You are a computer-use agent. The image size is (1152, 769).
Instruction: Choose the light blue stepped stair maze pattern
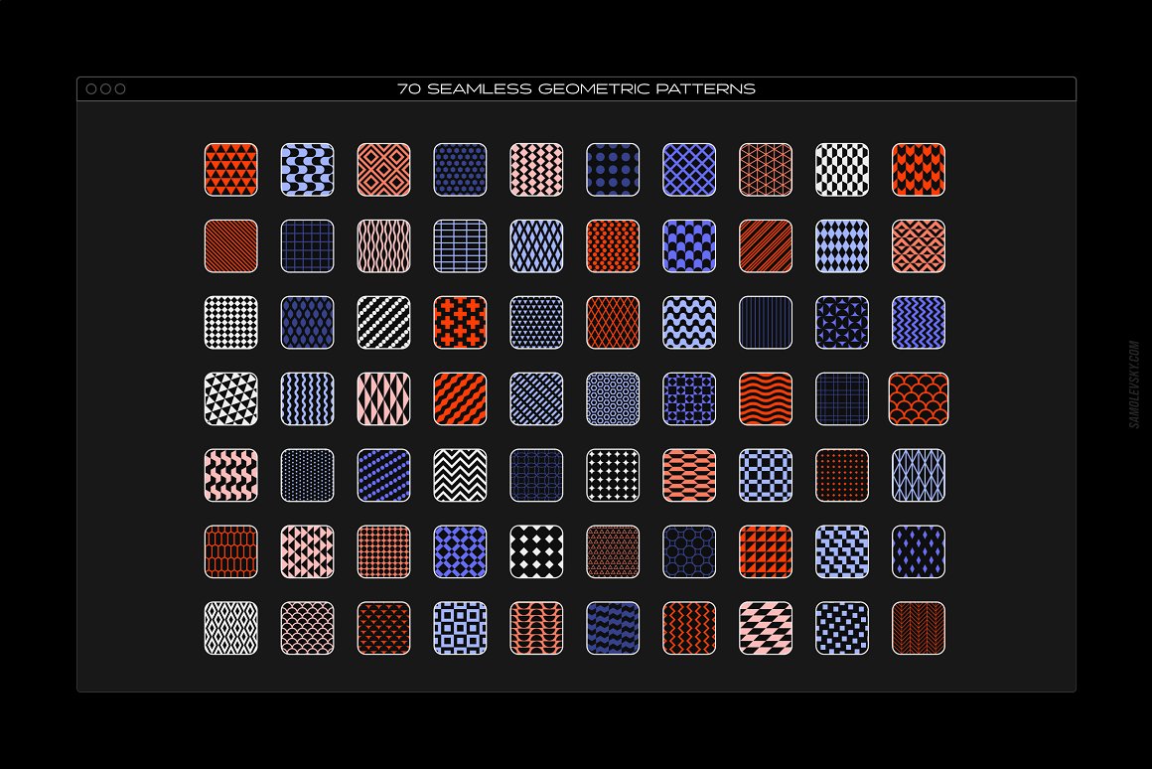point(842,552)
